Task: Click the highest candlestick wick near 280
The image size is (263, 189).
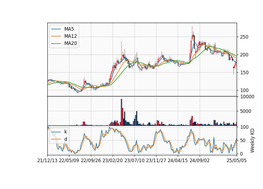Action: pyautogui.click(x=192, y=31)
